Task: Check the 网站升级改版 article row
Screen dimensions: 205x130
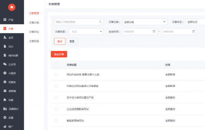Action: click(x=56, y=75)
